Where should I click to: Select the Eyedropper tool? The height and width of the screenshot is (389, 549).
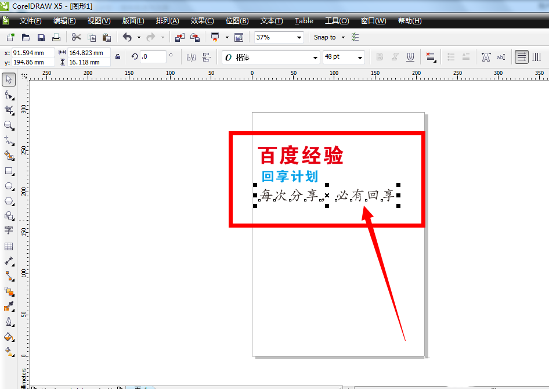pos(9,307)
